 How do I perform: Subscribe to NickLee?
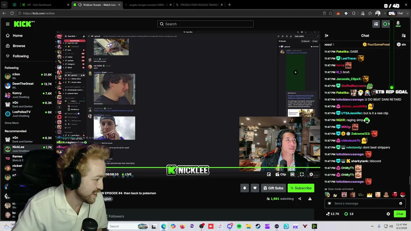301,188
